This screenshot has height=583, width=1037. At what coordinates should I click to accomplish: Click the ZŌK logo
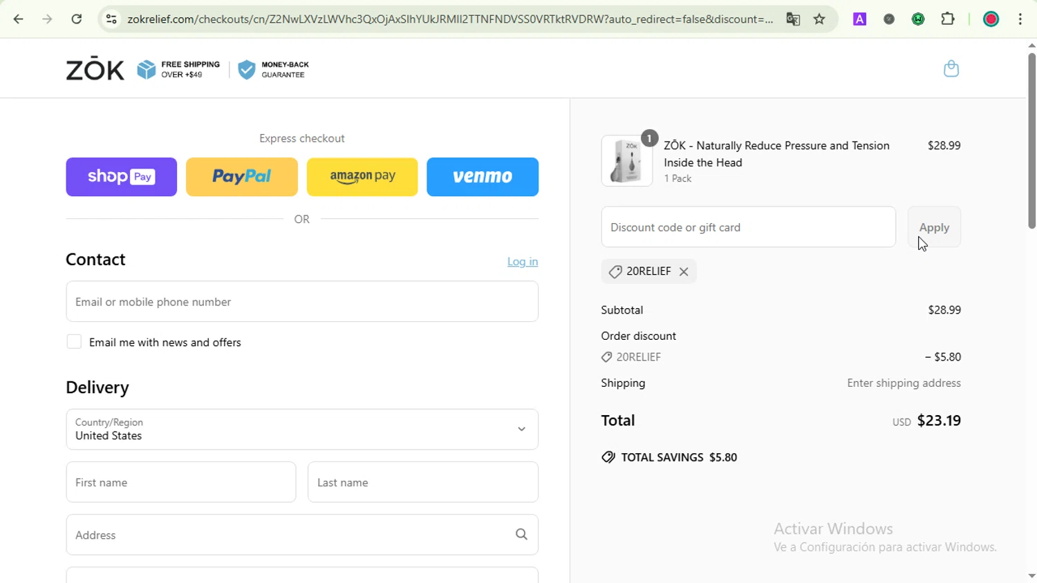click(x=95, y=69)
